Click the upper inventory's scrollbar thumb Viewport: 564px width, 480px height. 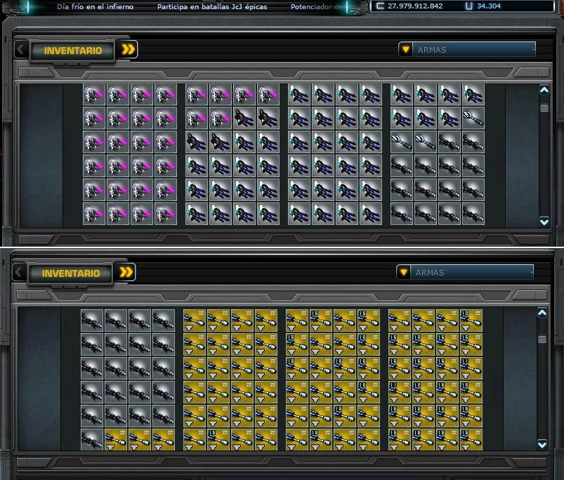(544, 108)
